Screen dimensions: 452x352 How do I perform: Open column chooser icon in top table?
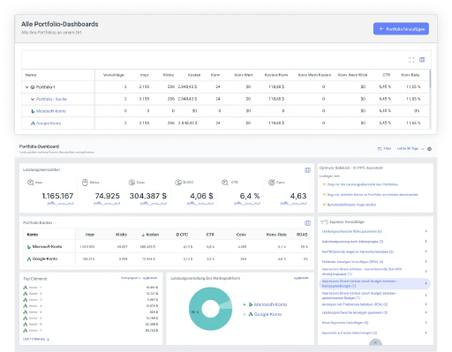(x=422, y=60)
